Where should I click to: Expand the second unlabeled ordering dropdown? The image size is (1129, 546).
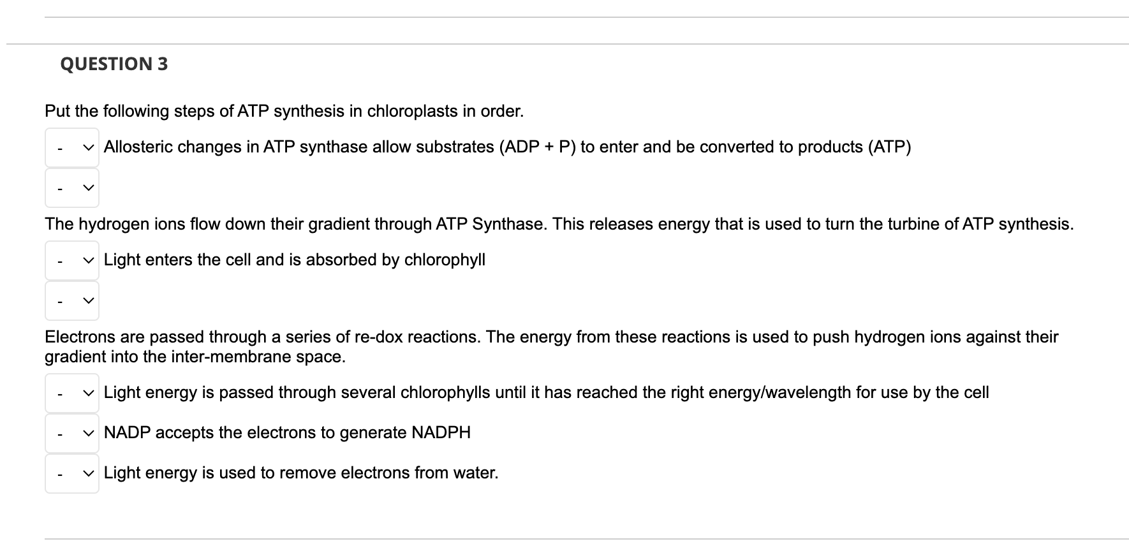(x=72, y=188)
